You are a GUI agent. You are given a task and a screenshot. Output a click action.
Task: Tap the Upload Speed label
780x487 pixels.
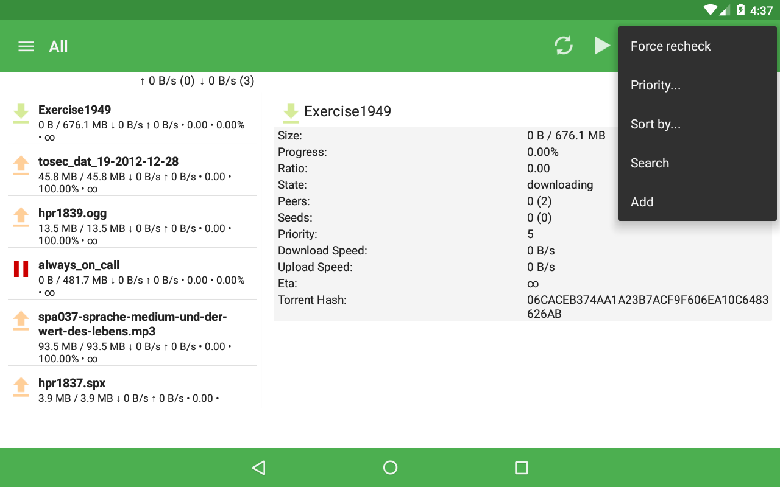pos(315,267)
